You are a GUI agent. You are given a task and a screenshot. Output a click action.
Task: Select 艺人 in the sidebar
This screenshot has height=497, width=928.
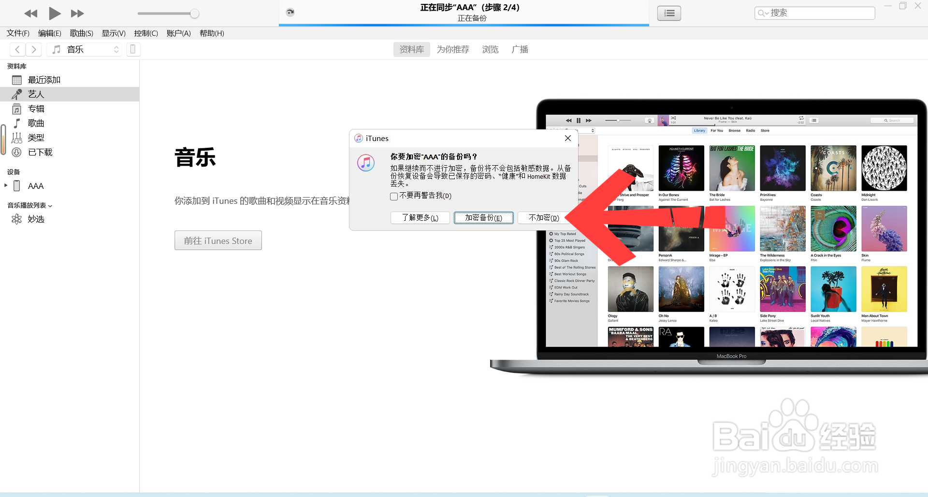(x=70, y=94)
